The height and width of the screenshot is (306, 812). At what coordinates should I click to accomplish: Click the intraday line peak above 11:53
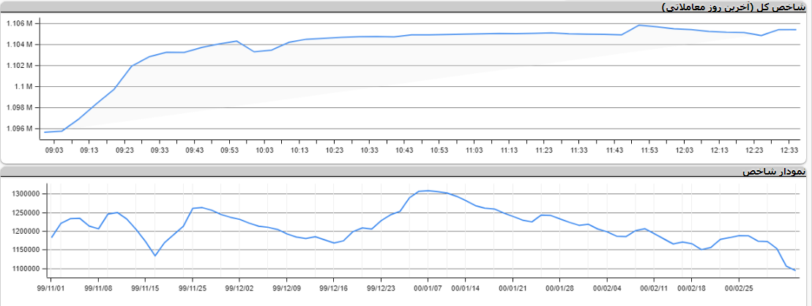pyautogui.click(x=638, y=26)
